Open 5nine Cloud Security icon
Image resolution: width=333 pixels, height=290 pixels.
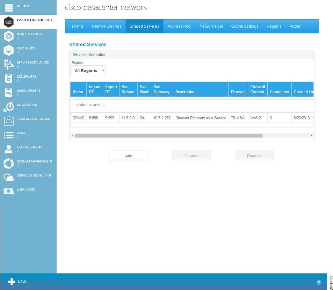pos(9,177)
